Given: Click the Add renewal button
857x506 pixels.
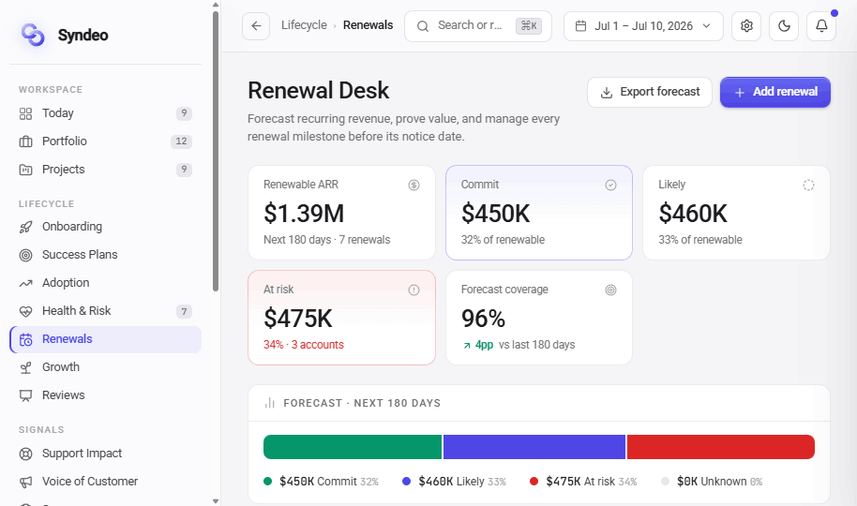Looking at the screenshot, I should point(775,92).
